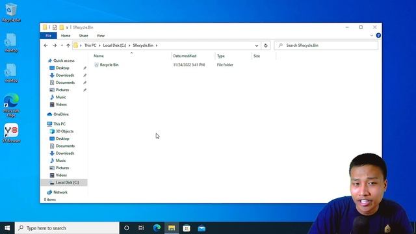Open Task View from the taskbar
This screenshot has width=416, height=234.
tap(141, 228)
